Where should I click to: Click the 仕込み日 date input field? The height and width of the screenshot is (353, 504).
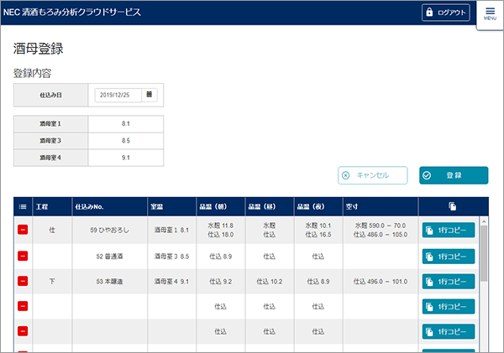pyautogui.click(x=118, y=95)
